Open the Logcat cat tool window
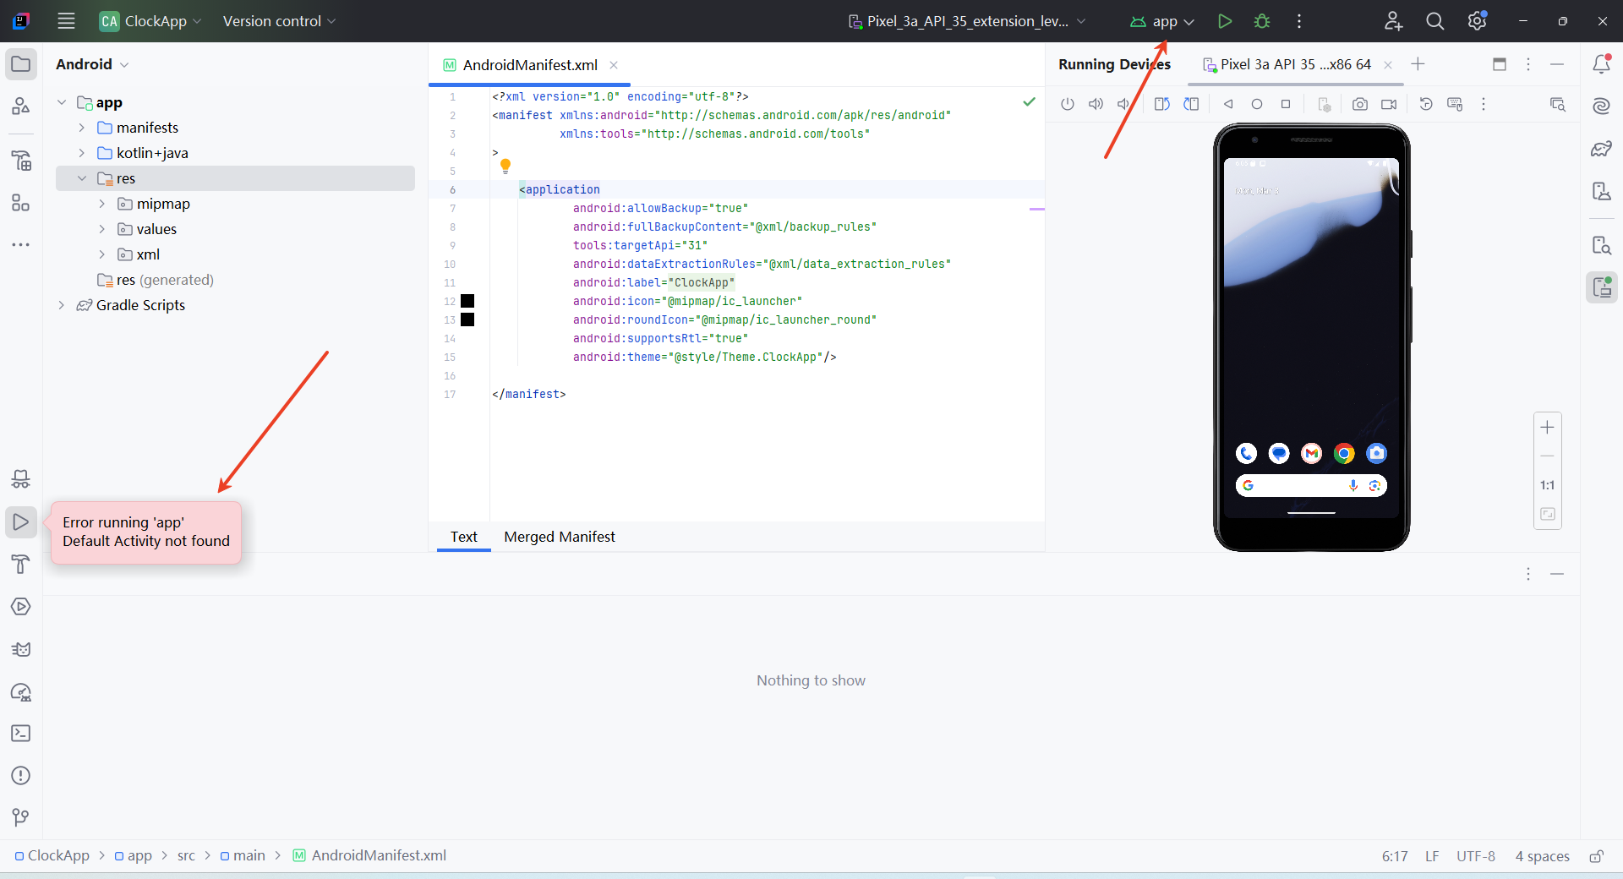This screenshot has height=879, width=1623. pyautogui.click(x=21, y=649)
